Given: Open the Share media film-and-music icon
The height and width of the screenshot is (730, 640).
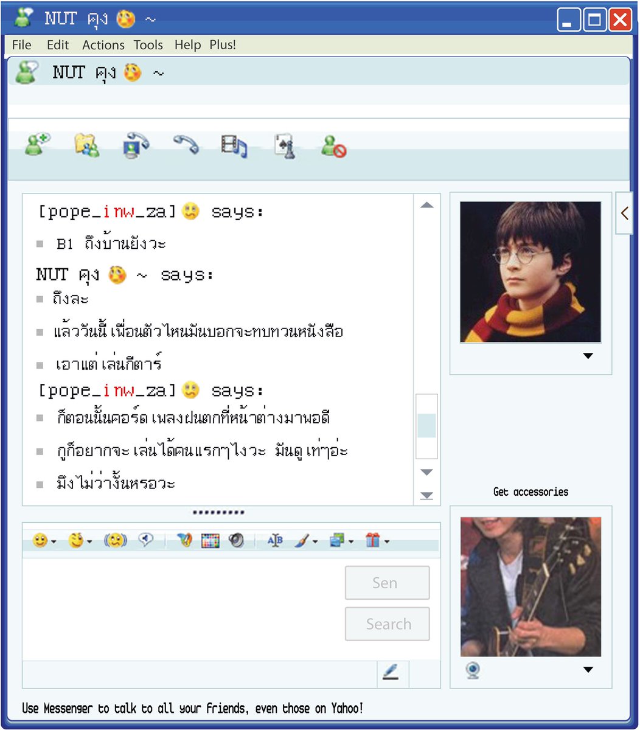Looking at the screenshot, I should [x=234, y=146].
